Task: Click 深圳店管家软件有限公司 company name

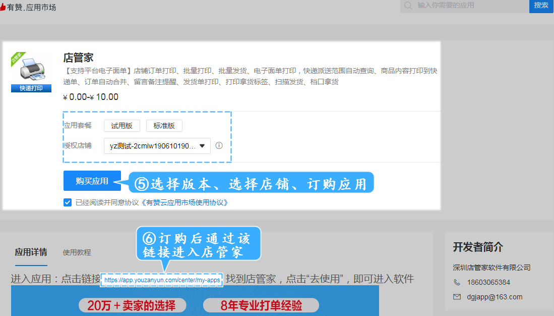Action: (x=492, y=268)
